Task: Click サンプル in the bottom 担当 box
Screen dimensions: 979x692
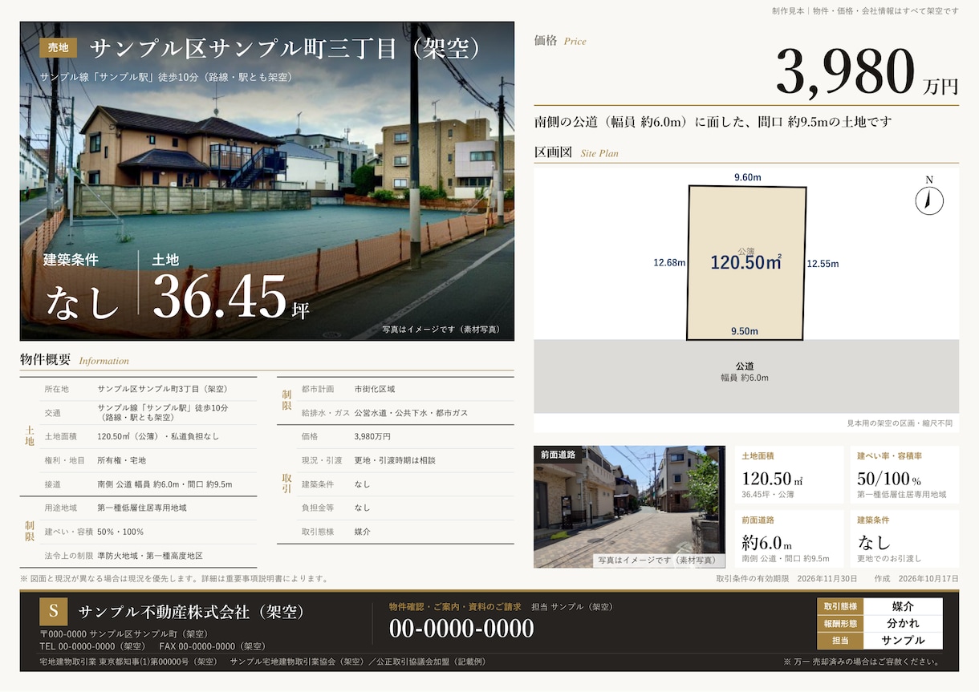Action: tap(903, 640)
